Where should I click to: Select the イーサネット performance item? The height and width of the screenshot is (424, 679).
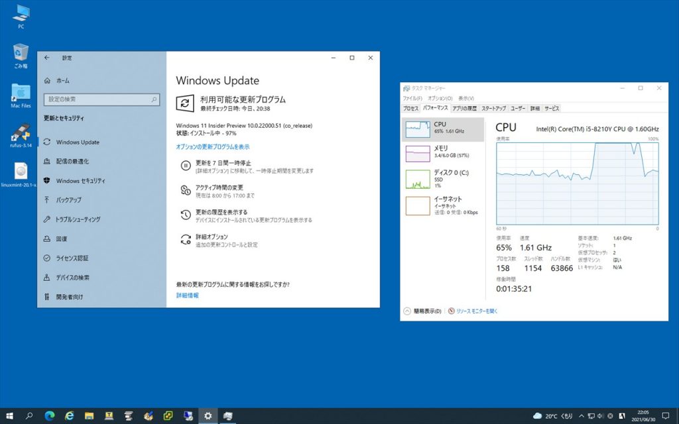point(443,205)
